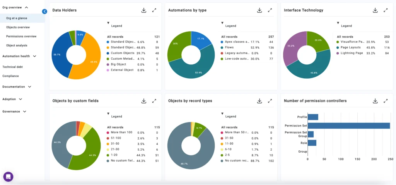Open Object analysis page
The width and height of the screenshot is (396, 185).
click(17, 45)
